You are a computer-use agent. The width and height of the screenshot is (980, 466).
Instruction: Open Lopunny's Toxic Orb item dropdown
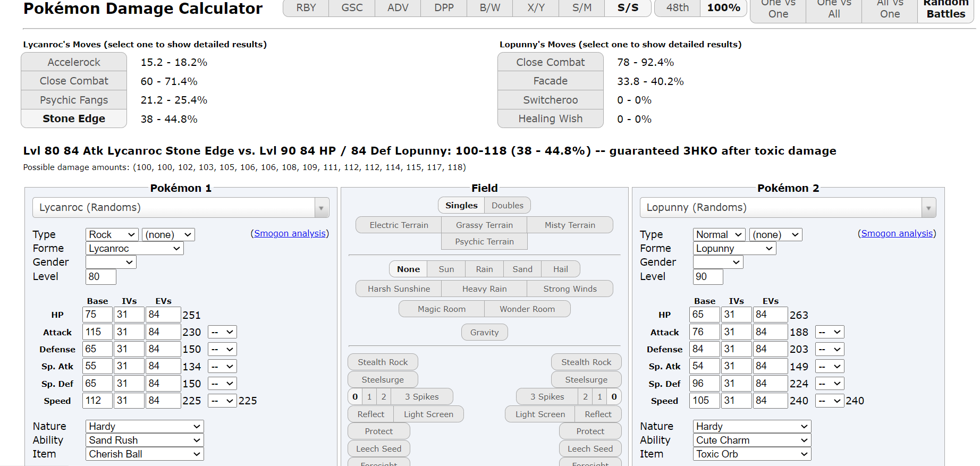[x=752, y=454]
